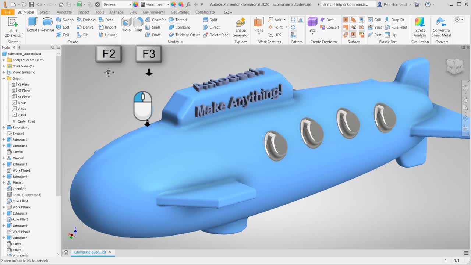Open the Generic material dropdown
The height and width of the screenshot is (265, 471).
pos(130,4)
